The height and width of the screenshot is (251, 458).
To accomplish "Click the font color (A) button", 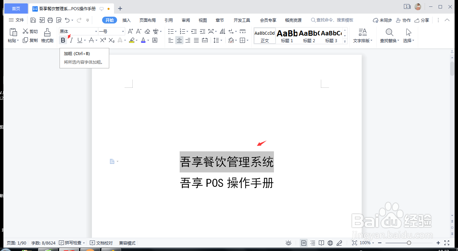I will [x=143, y=40].
